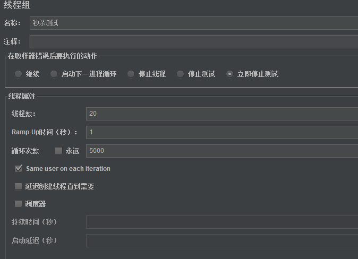Click the 启动延迟（秒） input field

click(222, 240)
